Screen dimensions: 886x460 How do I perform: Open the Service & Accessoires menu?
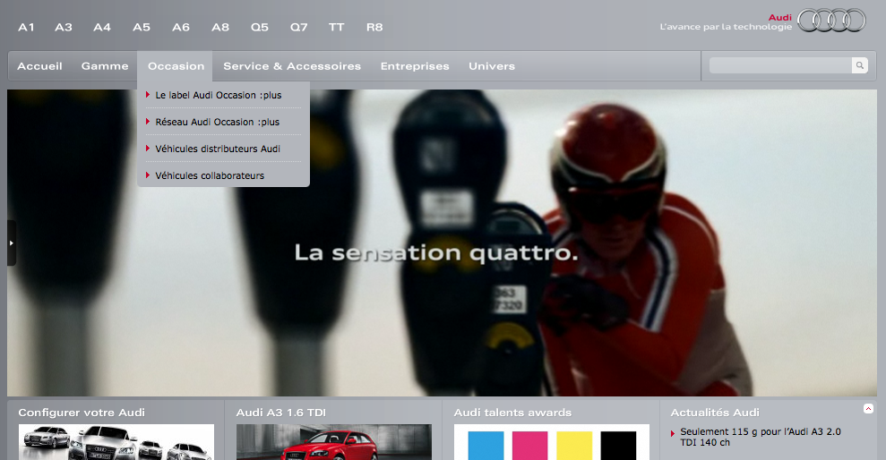pyautogui.click(x=292, y=66)
